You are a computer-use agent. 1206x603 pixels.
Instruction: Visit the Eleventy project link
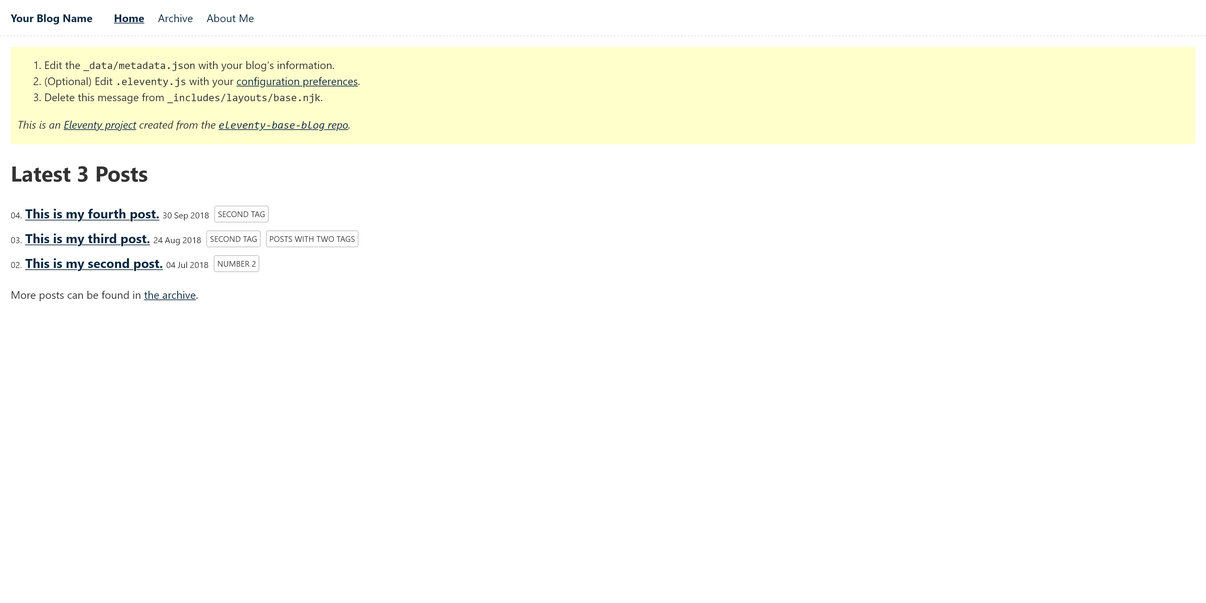(100, 125)
